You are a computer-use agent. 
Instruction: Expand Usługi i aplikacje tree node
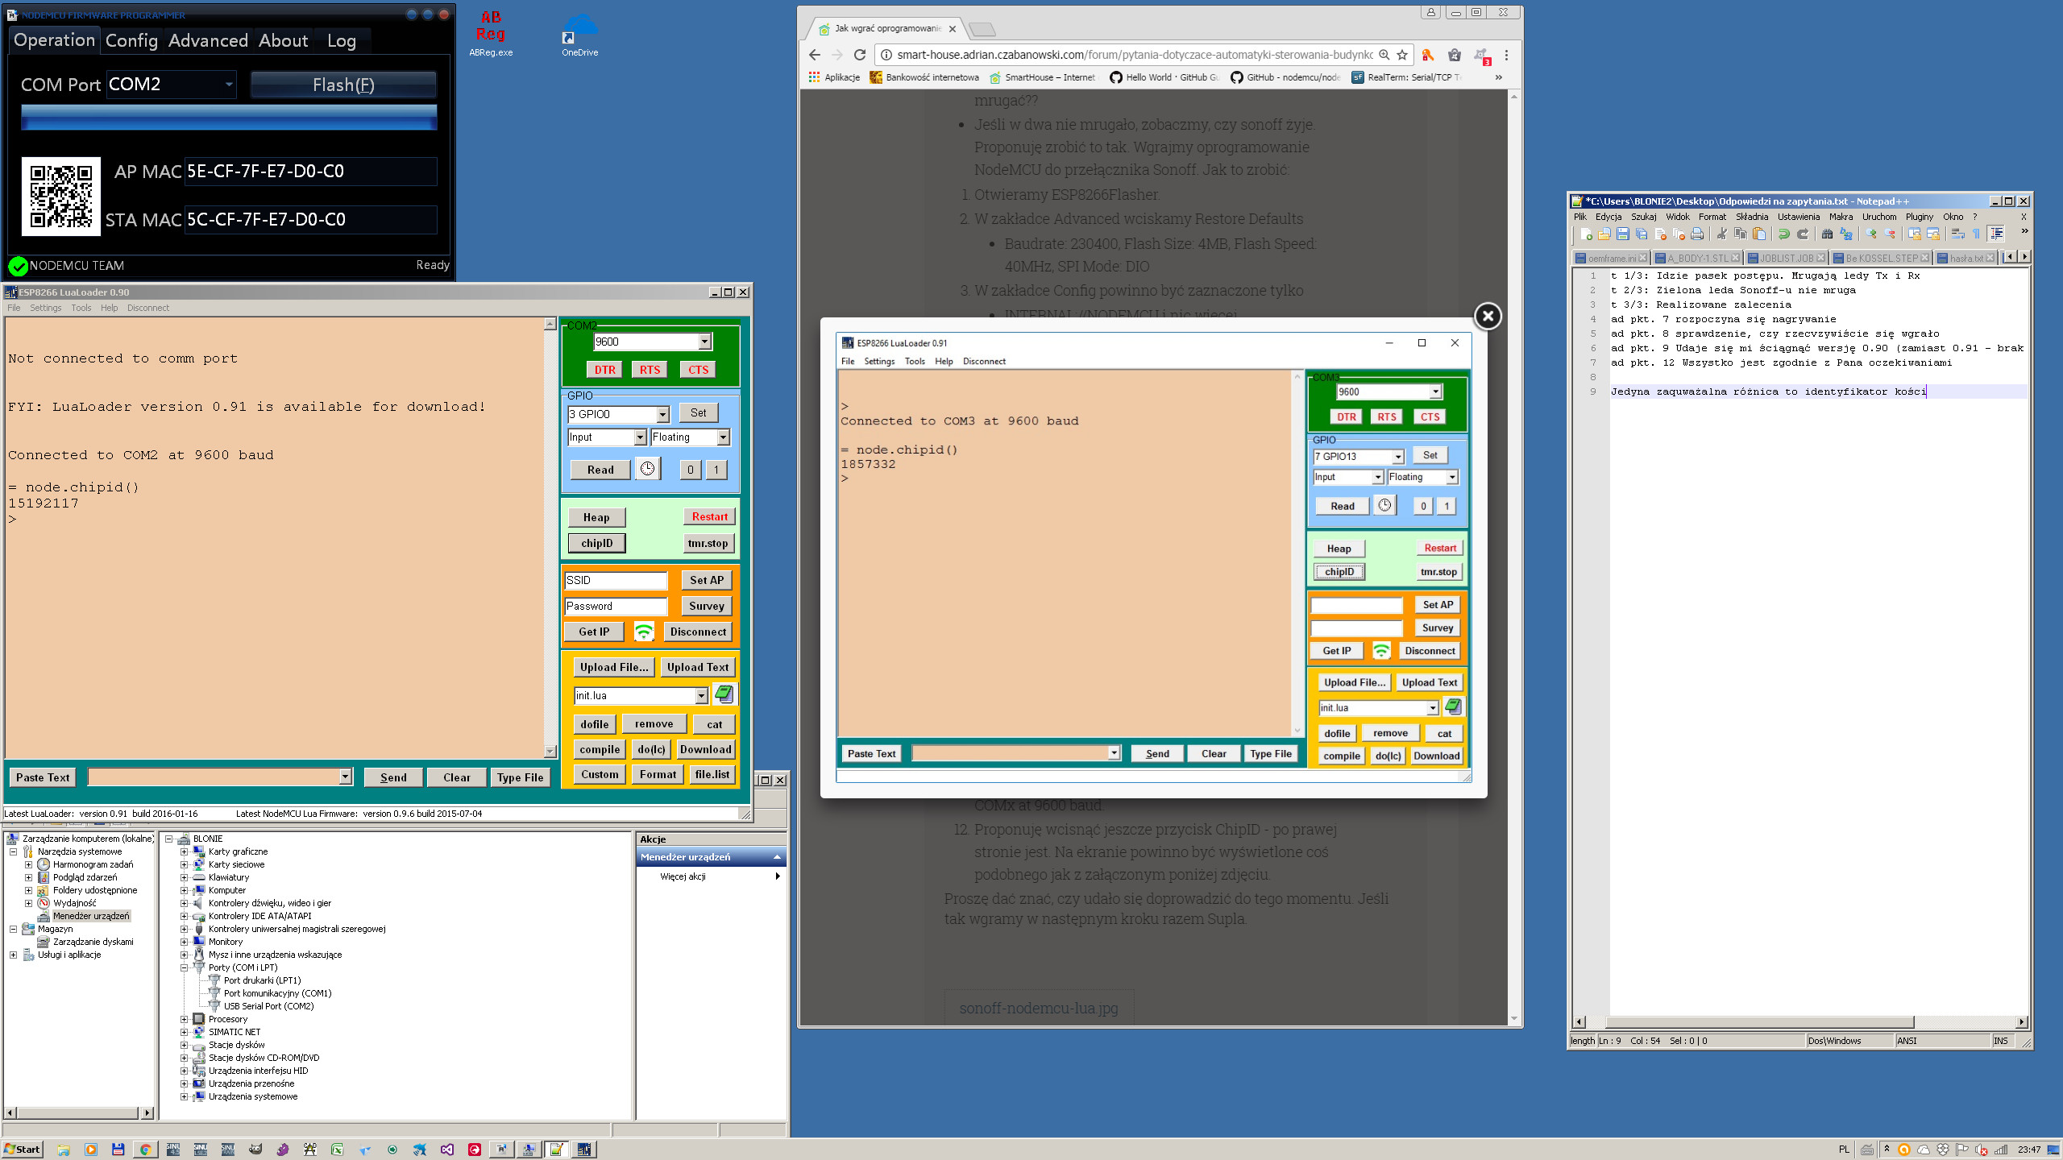click(13, 955)
